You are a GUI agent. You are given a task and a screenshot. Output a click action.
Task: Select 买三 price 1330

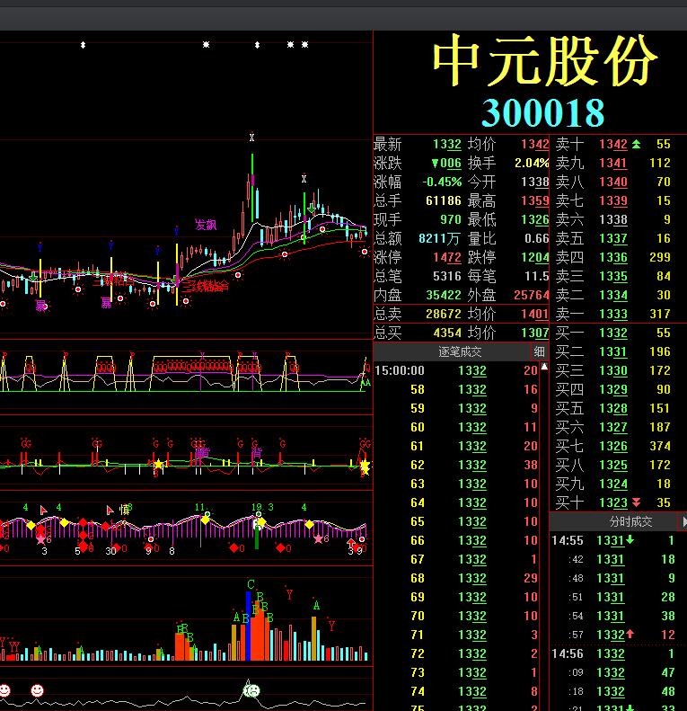tap(613, 371)
